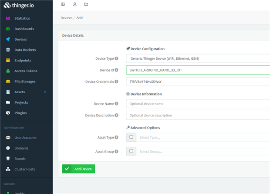Viewport: 270px width, 194px height.
Task: Click the File Storages drive icon
Action: coord(8,81)
